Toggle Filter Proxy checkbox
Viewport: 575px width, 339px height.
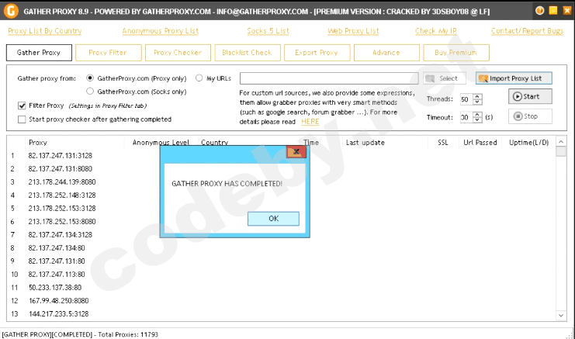(x=22, y=106)
